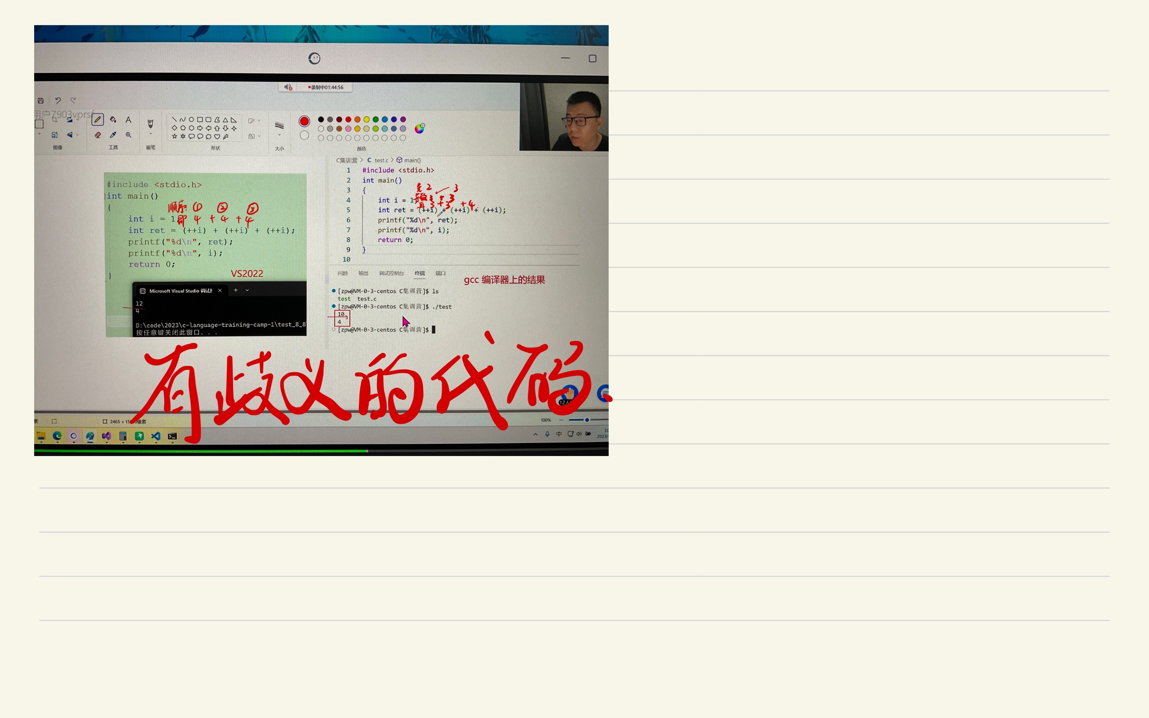The width and height of the screenshot is (1149, 718).
Task: Select the red color swatch
Action: (x=348, y=118)
